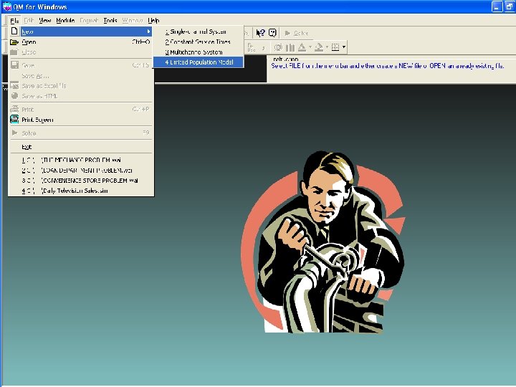Open the Module menu

tap(65, 20)
